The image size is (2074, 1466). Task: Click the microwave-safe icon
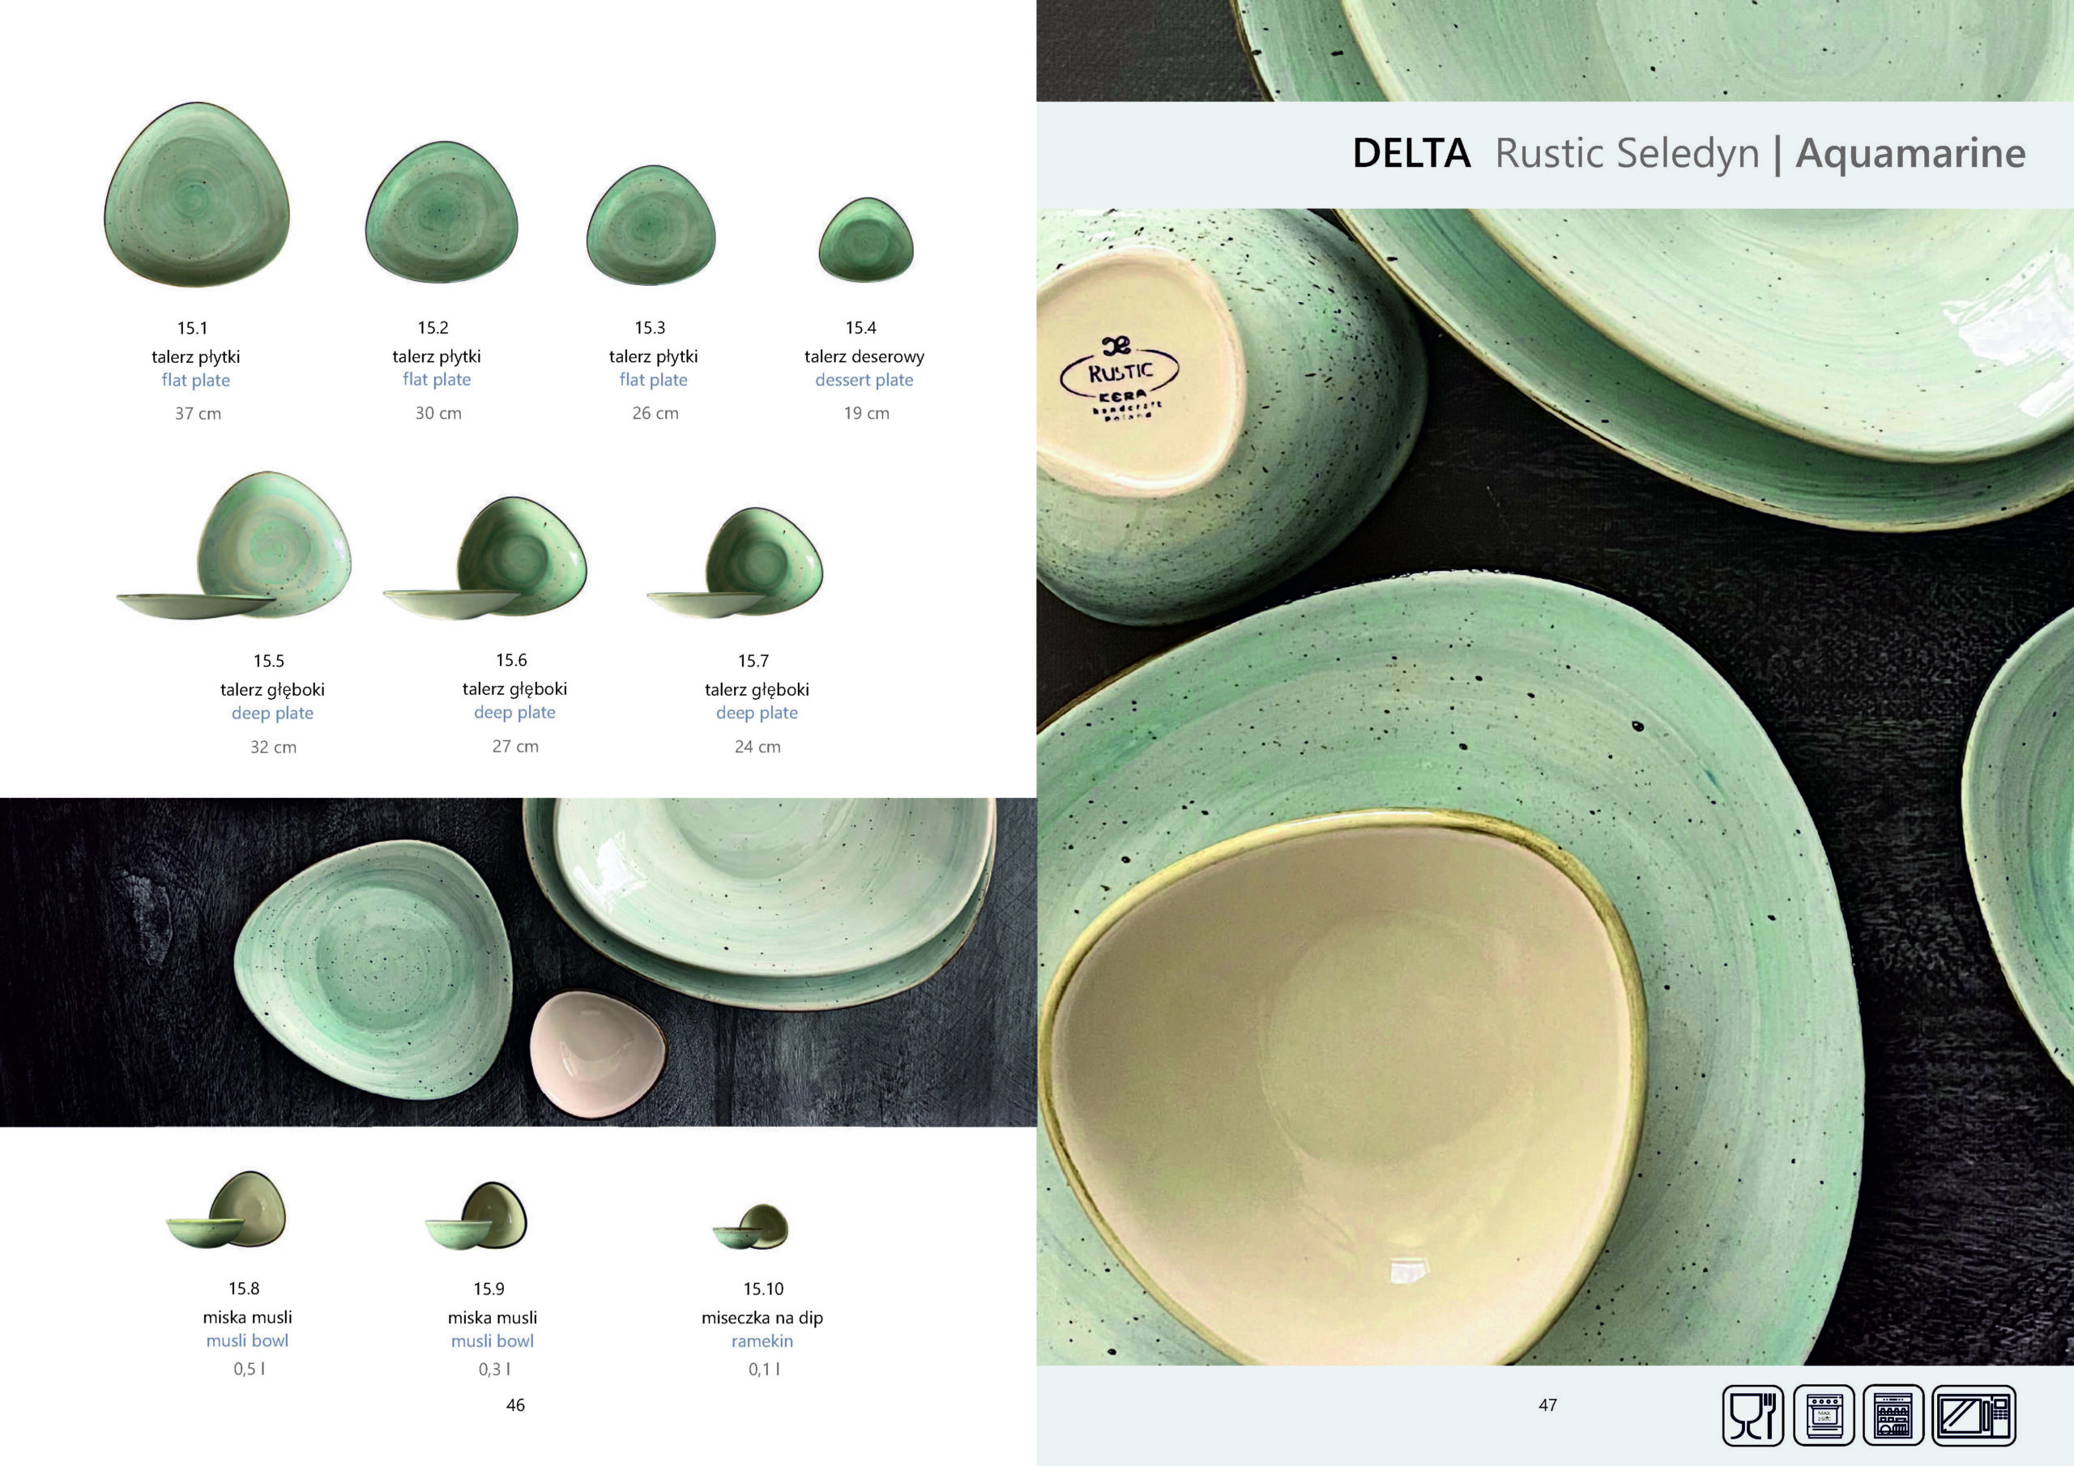click(1974, 1416)
